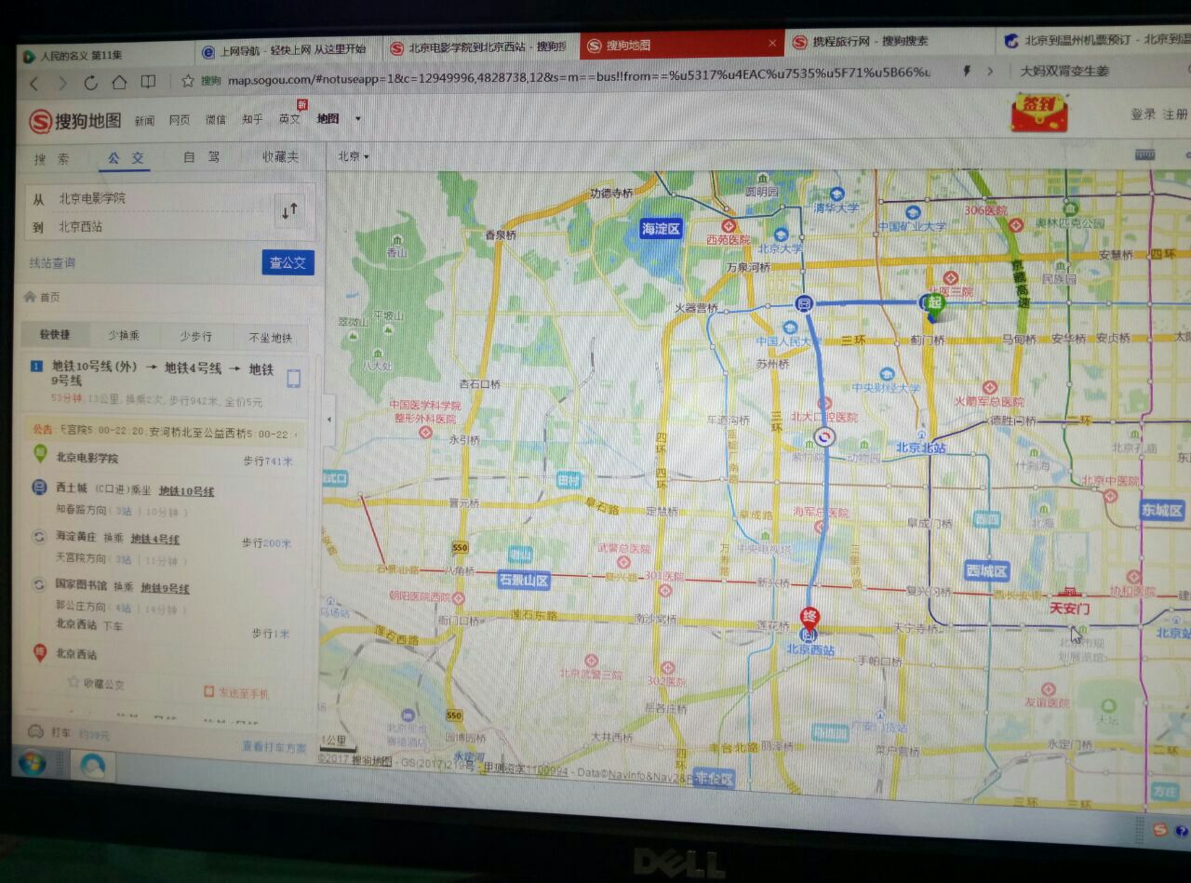Click the transfer icon beside 海淀黄庄
The height and width of the screenshot is (883, 1191).
tap(39, 536)
